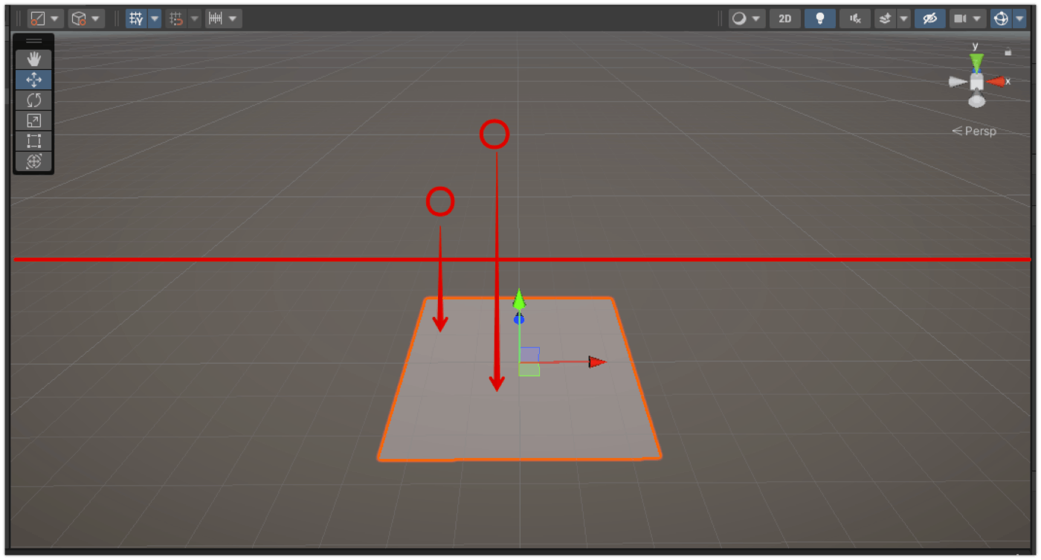Screen dimensions: 1041x560
Task: Toggle the Gizmos globe button
Action: click(x=1001, y=19)
